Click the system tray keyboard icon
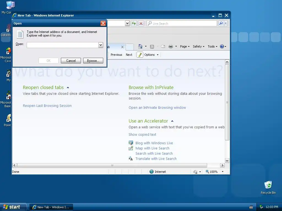This screenshot has height=211, width=282. pyautogui.click(x=251, y=207)
